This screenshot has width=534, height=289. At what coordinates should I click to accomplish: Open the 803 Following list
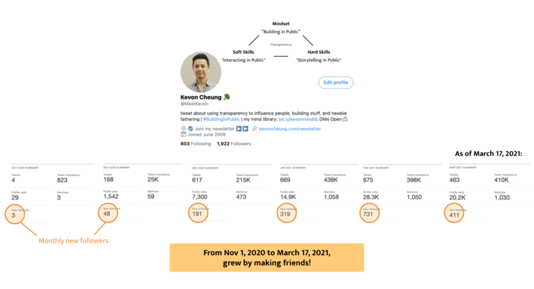tap(196, 144)
